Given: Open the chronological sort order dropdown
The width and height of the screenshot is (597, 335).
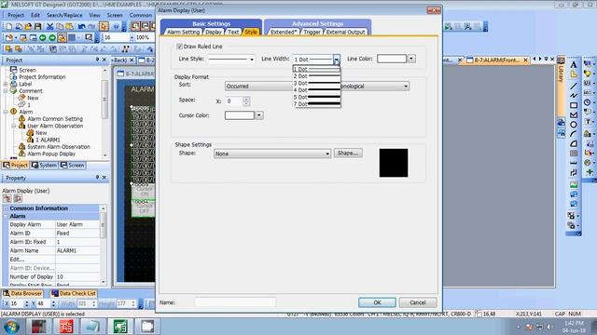Looking at the screenshot, I should (x=375, y=87).
